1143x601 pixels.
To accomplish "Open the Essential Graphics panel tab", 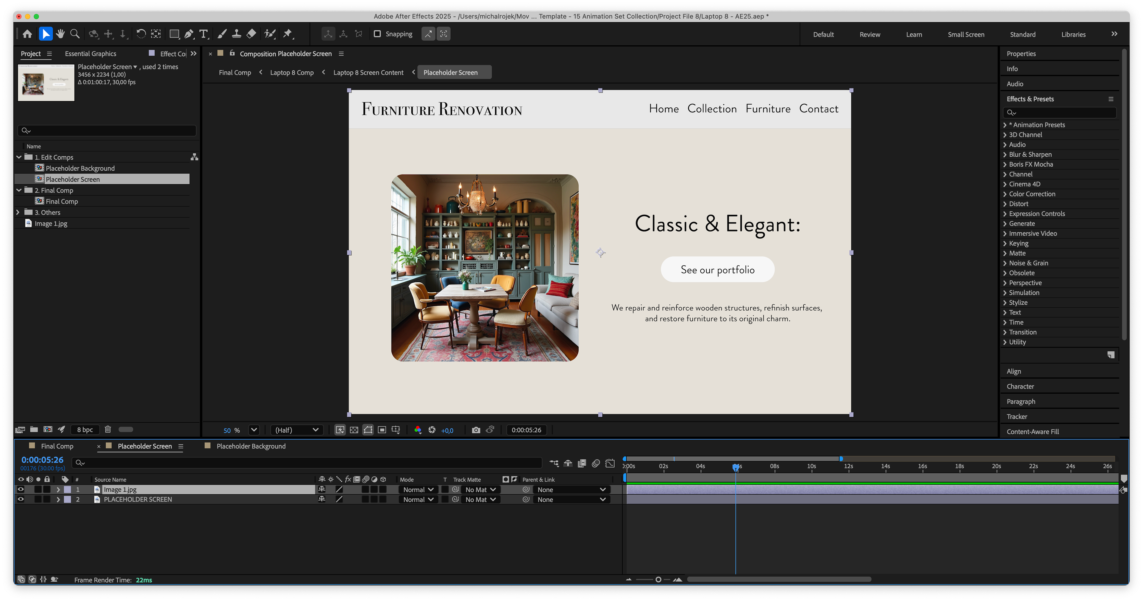I will tap(90, 54).
